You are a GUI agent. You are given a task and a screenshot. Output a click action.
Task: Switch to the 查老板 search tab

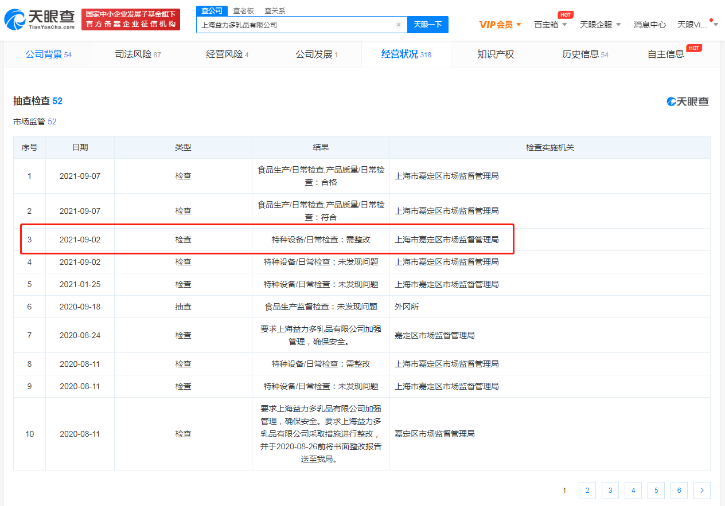pyautogui.click(x=243, y=11)
